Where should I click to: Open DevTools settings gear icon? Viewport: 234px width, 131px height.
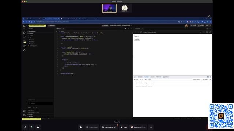tap(208, 77)
